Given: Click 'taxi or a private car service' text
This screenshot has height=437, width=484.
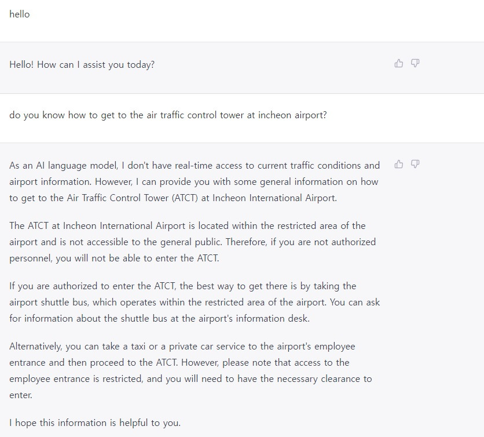Looking at the screenshot, I should coord(177,347).
